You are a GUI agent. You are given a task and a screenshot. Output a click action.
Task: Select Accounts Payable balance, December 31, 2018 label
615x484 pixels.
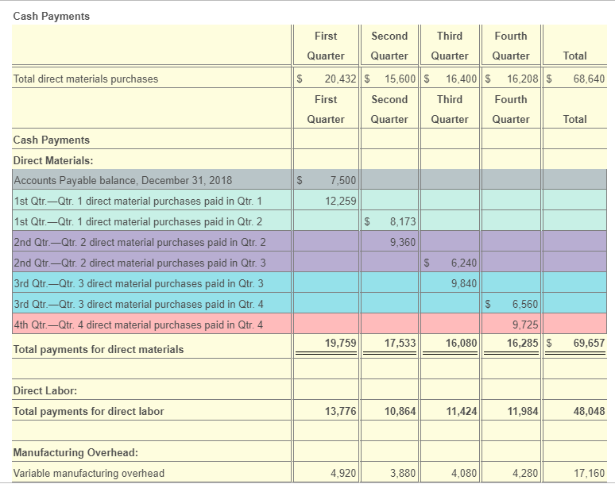click(123, 180)
